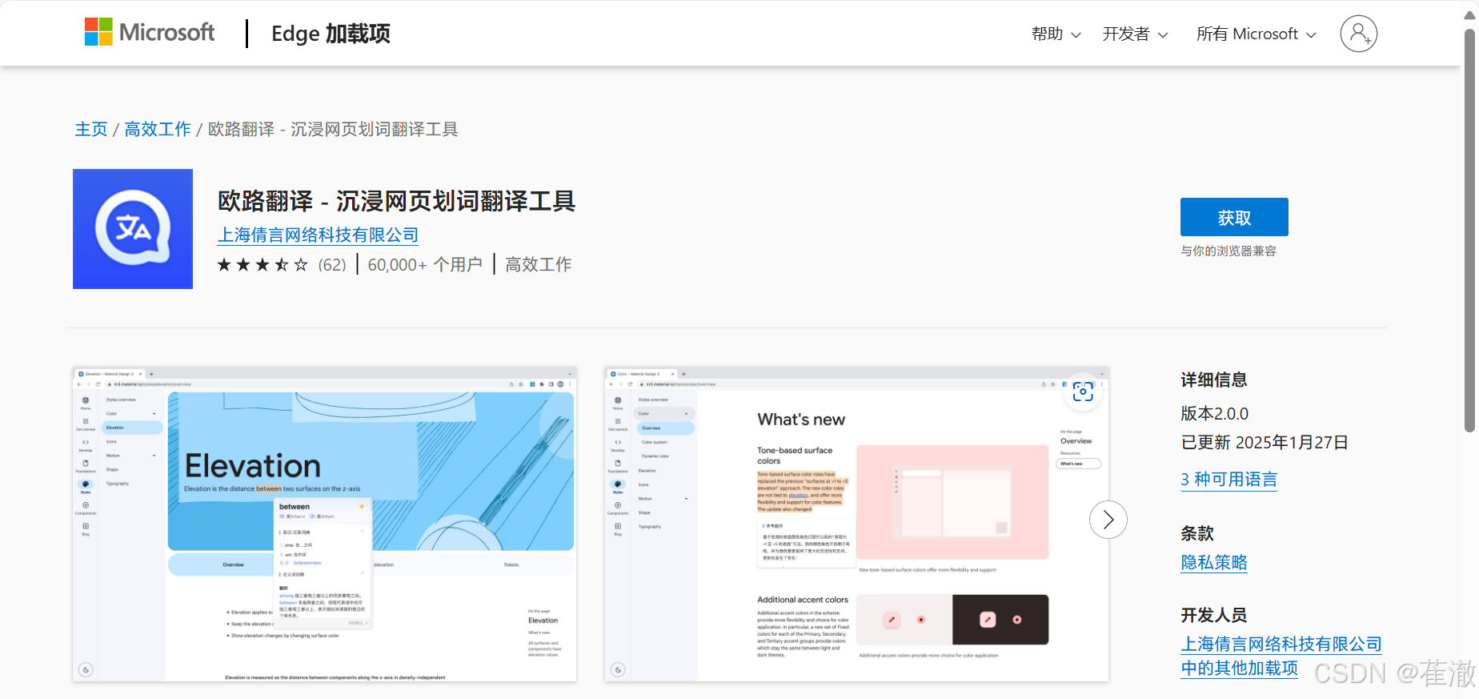Viewport: 1479px width, 699px height.
Task: Click the 已更新 2025年1月27日 text
Action: [1265, 443]
